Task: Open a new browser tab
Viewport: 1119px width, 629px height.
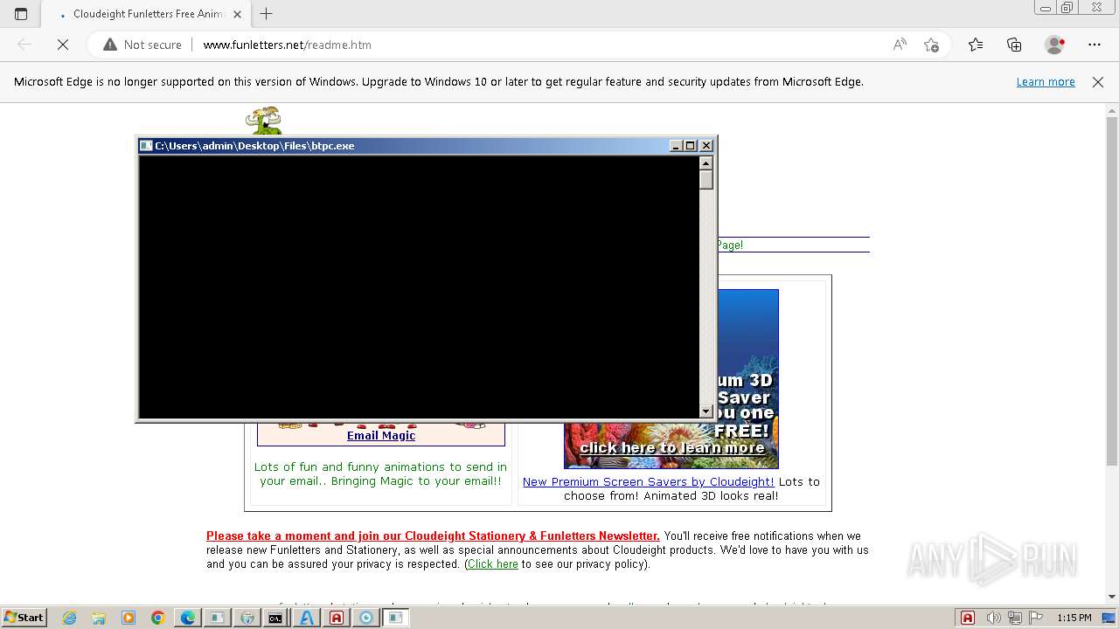Action: [x=267, y=14]
